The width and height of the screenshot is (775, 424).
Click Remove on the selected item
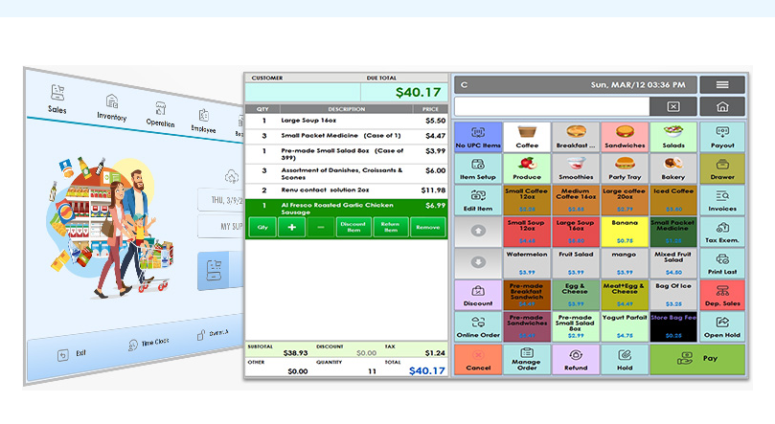coord(428,227)
